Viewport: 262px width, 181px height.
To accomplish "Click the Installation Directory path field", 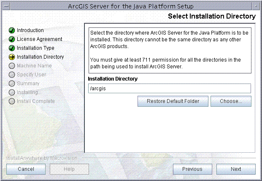I will pyautogui.click(x=170, y=89).
